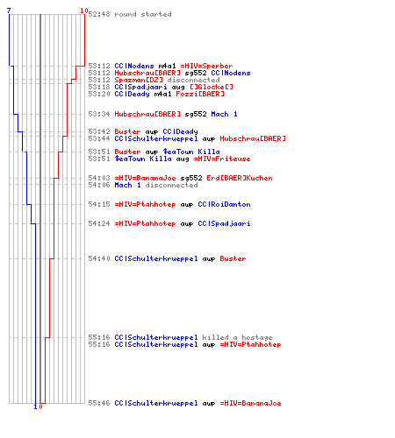Image resolution: width=395 pixels, height=438 pixels.
Task: Click Buster in the 53:42 awp kill
Action: pyautogui.click(x=127, y=131)
